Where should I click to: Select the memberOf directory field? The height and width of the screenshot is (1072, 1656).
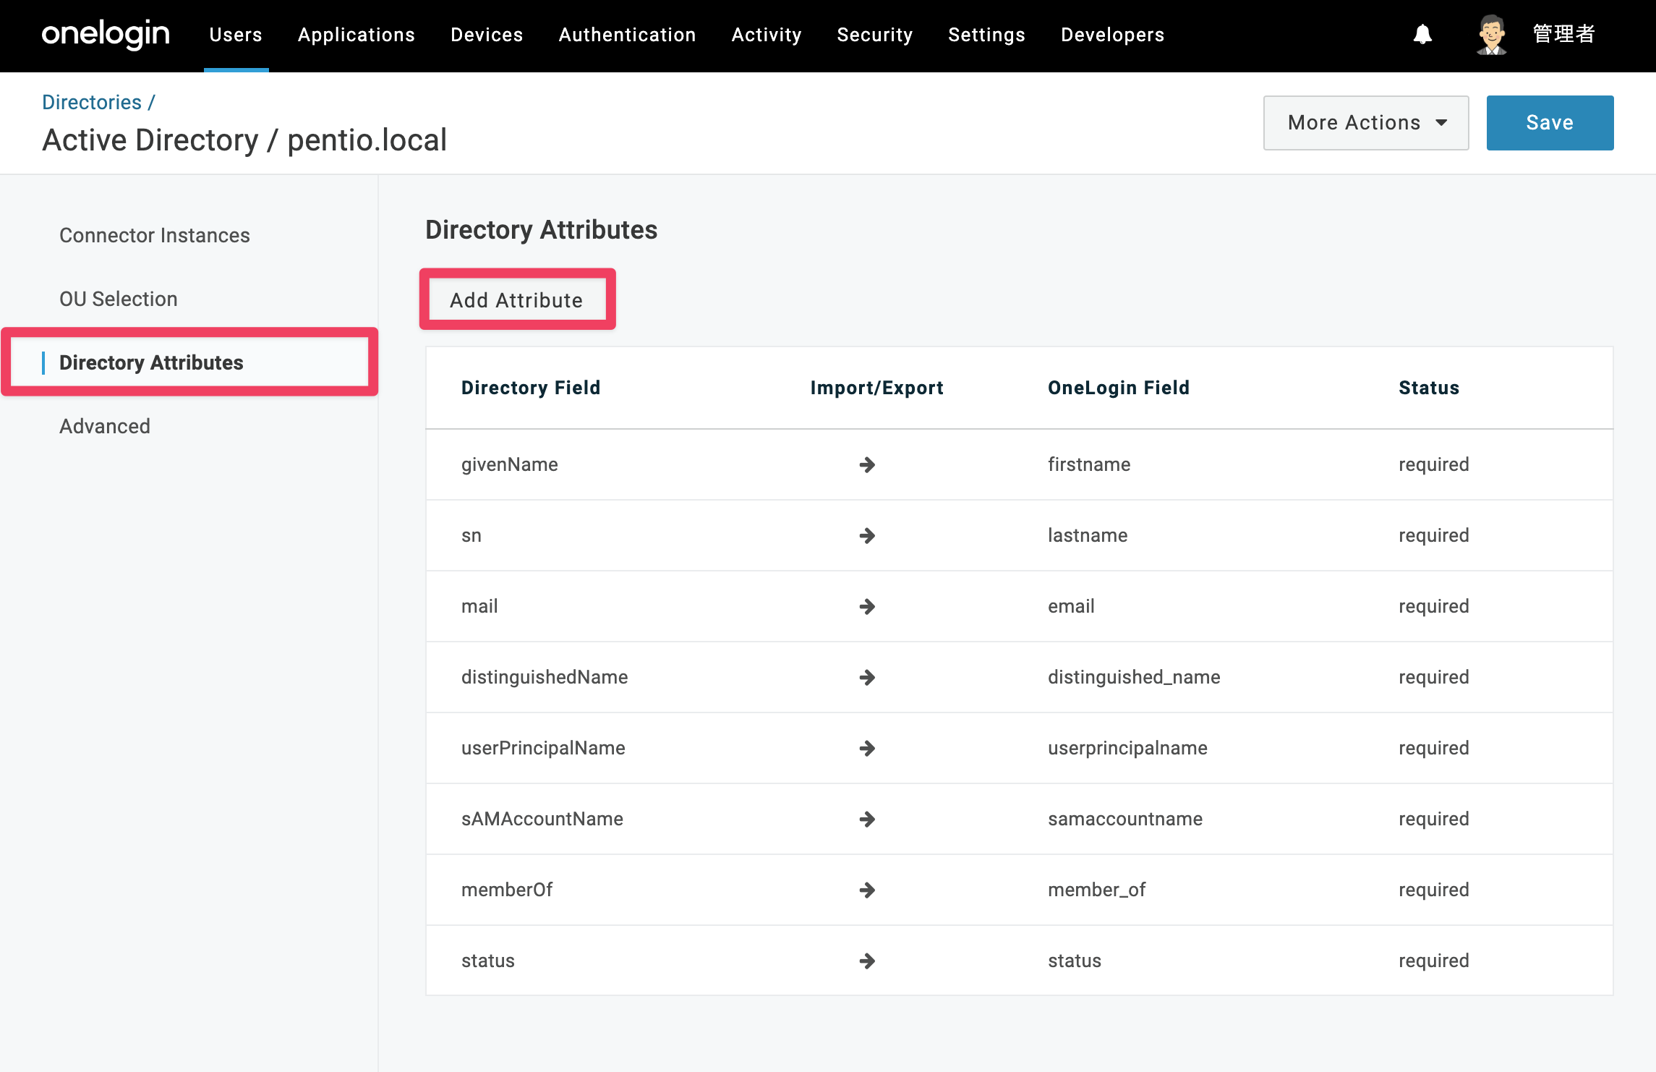pos(507,890)
